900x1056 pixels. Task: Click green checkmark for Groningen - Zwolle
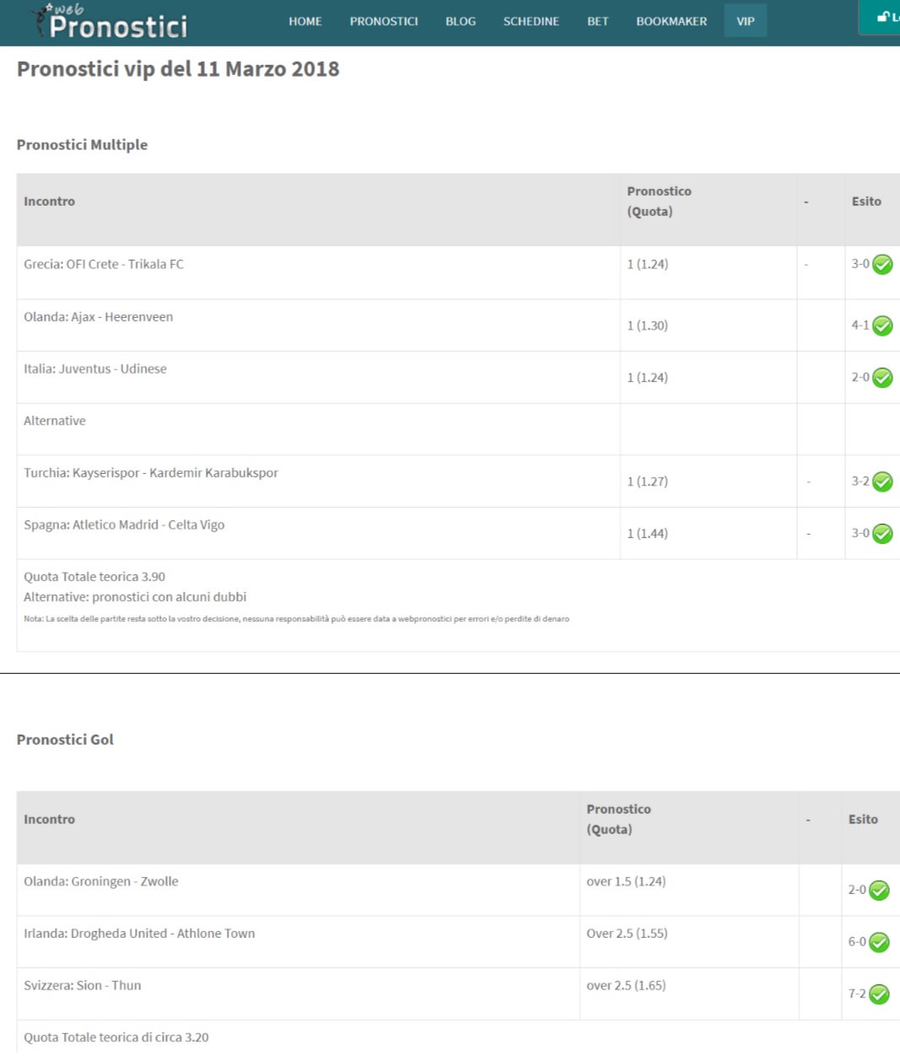879,891
